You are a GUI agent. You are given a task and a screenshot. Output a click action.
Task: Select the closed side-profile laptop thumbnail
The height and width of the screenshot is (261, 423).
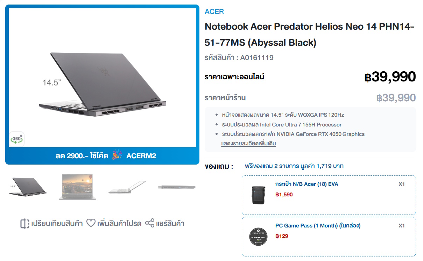pyautogui.click(x=176, y=187)
